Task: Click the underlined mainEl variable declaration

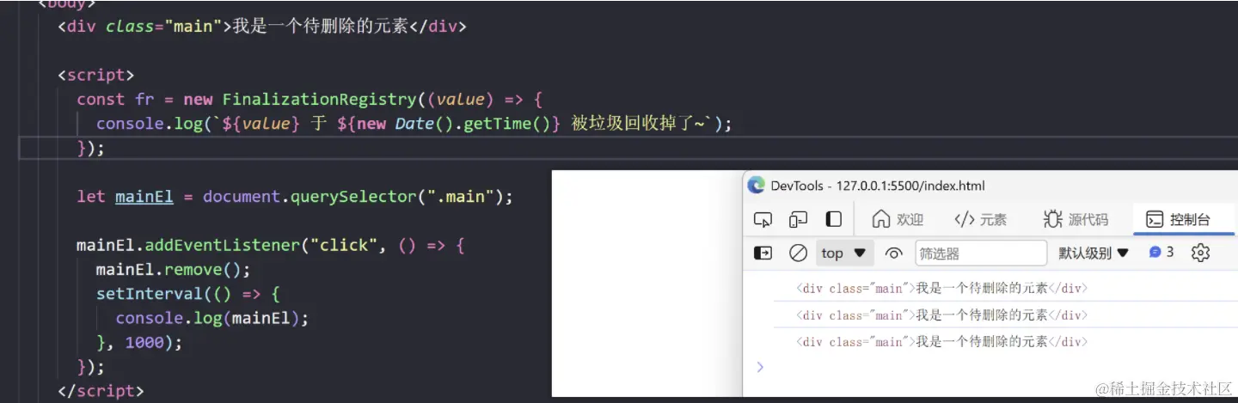Action: [144, 197]
